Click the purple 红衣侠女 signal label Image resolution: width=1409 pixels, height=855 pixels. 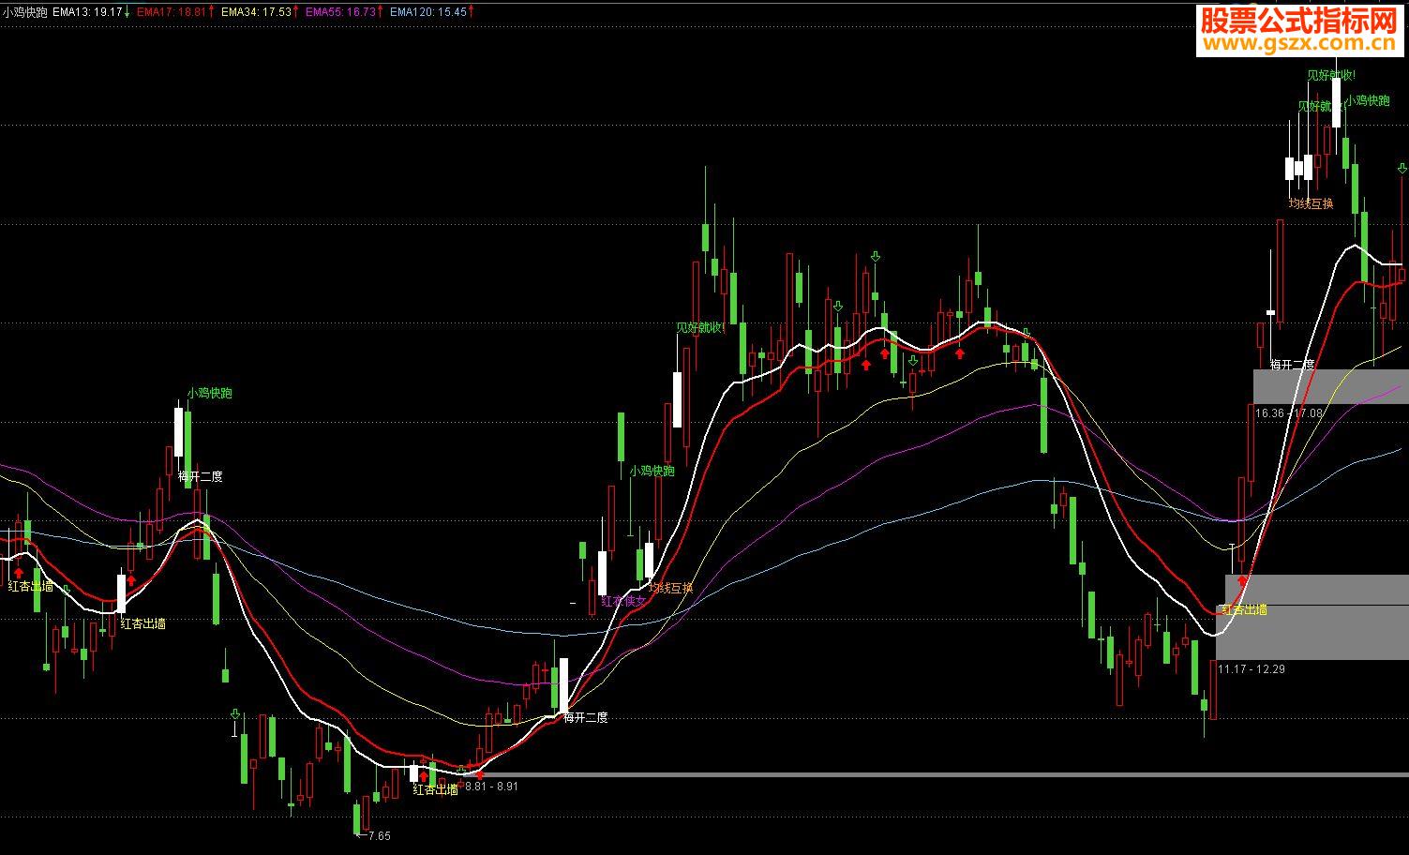point(623,601)
